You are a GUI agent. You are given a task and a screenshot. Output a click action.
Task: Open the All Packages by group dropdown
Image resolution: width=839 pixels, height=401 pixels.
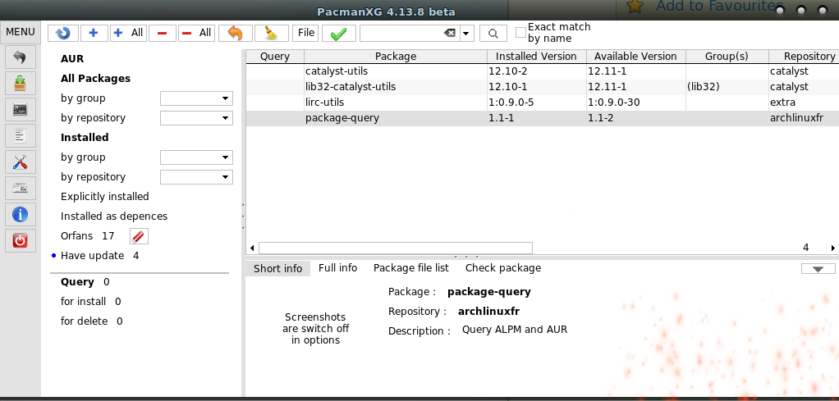pos(196,98)
